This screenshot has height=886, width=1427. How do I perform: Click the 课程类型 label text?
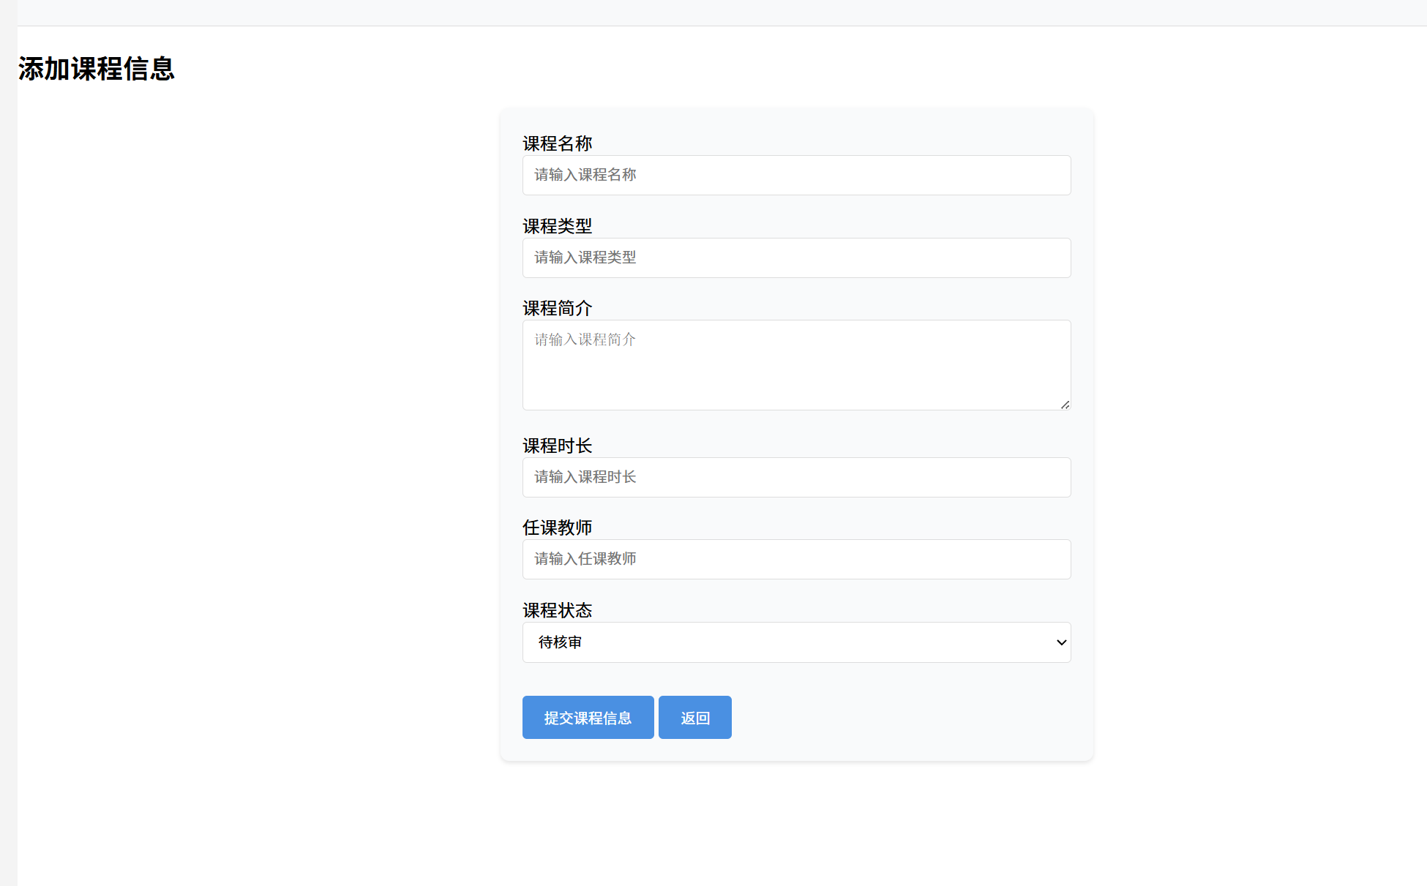point(557,226)
